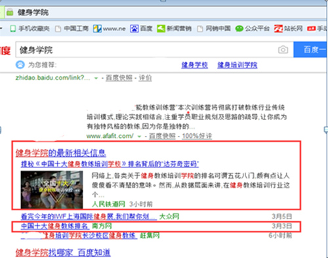Expand dropdown arrow next to zhidao.baidu.com link
328x258 pixels.
pos(96,78)
